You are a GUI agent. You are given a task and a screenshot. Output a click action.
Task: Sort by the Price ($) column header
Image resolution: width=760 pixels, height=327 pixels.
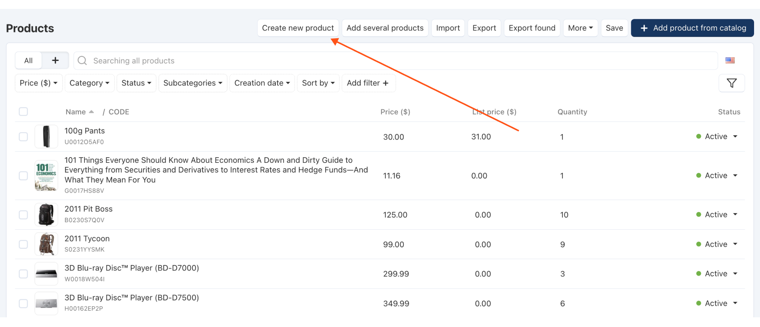[395, 112]
